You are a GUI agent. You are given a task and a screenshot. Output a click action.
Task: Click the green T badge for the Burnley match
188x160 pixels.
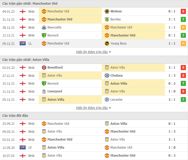183,19
